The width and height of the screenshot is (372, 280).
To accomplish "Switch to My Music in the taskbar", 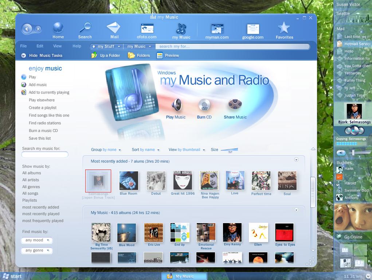I will [184, 276].
